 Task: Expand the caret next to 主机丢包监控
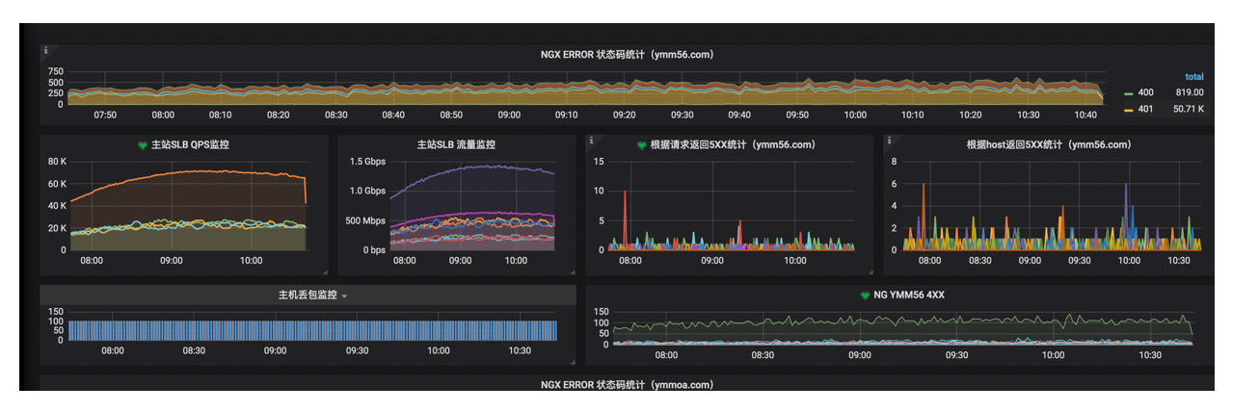click(344, 296)
